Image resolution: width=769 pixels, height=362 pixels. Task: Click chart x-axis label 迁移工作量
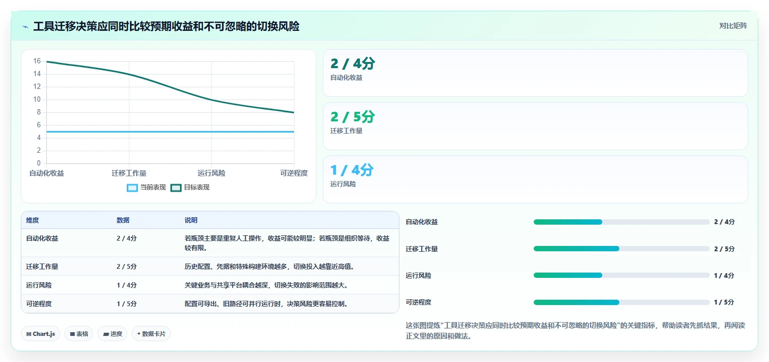point(129,173)
